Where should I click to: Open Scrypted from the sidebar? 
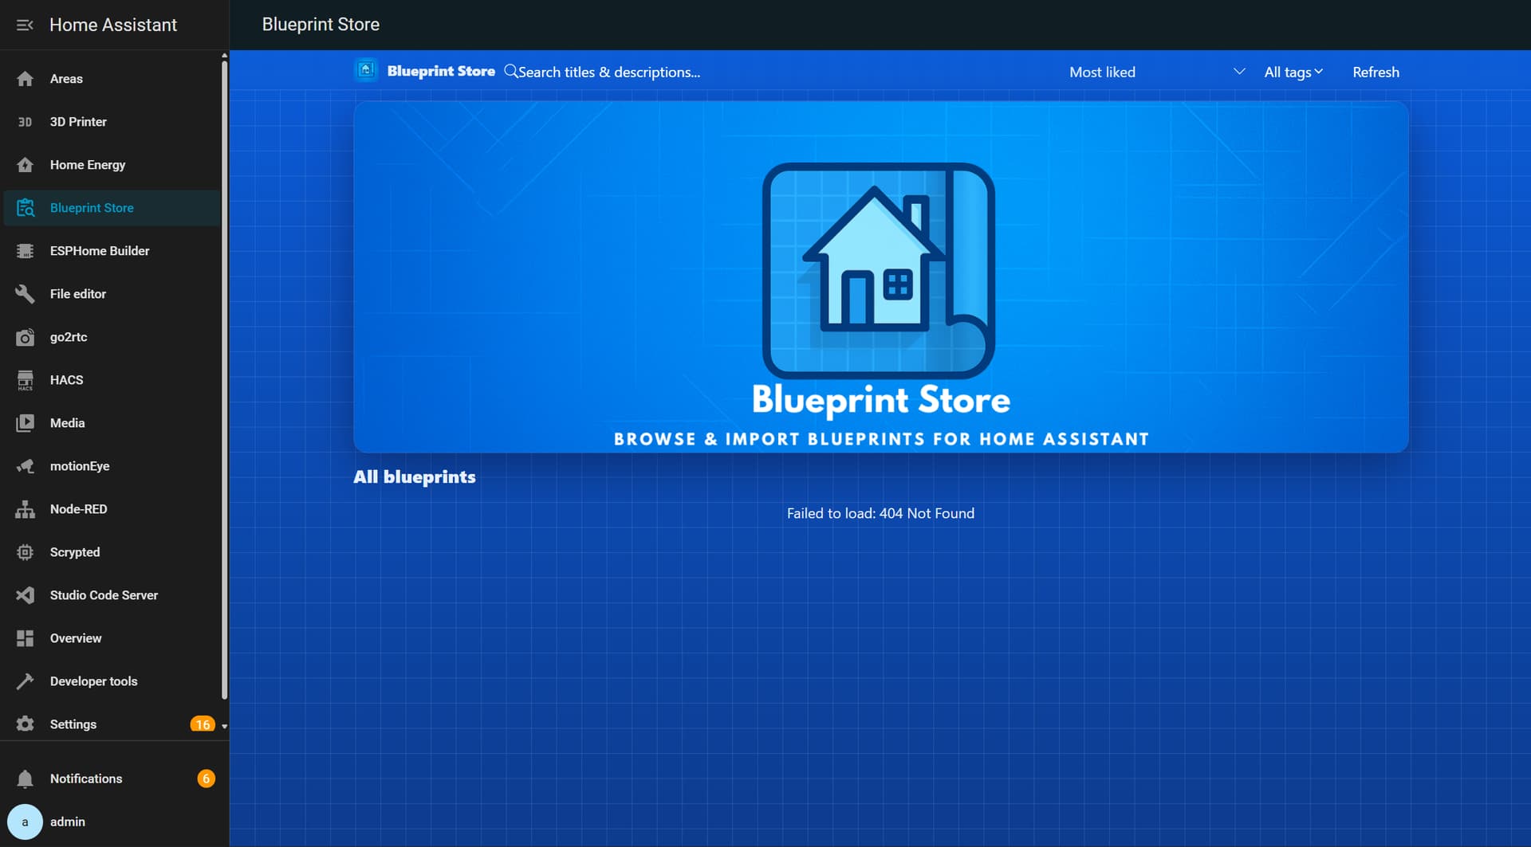coord(112,552)
